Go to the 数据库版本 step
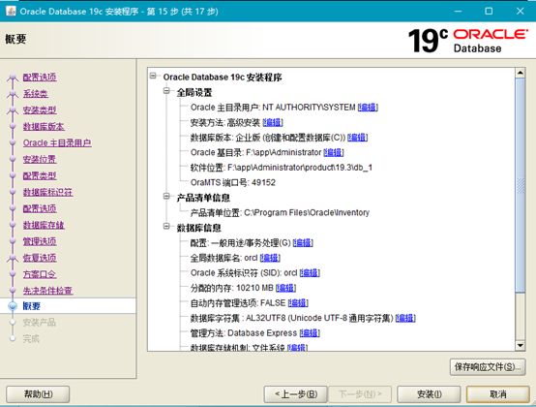 tap(44, 127)
